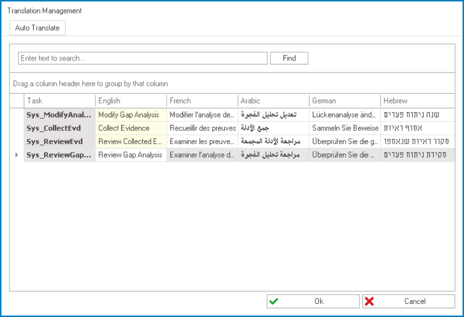Select the Sys_CollectEvd task row
464x317 pixels.
tap(59, 128)
